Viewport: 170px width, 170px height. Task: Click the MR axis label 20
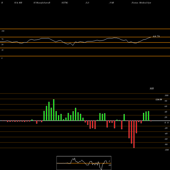pos(166,117)
